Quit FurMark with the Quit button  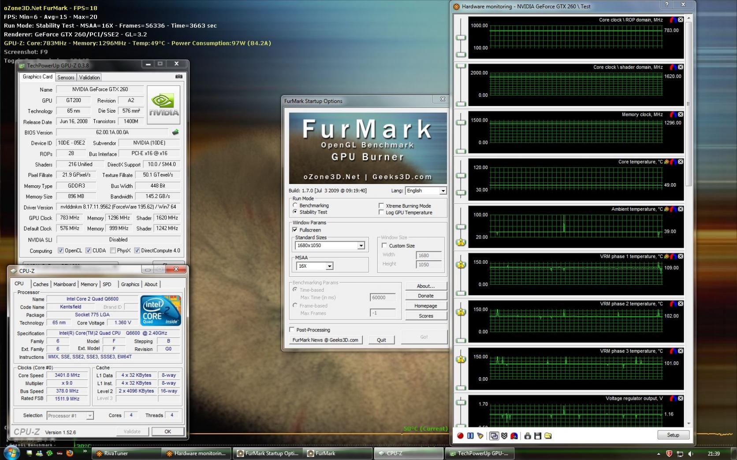381,340
